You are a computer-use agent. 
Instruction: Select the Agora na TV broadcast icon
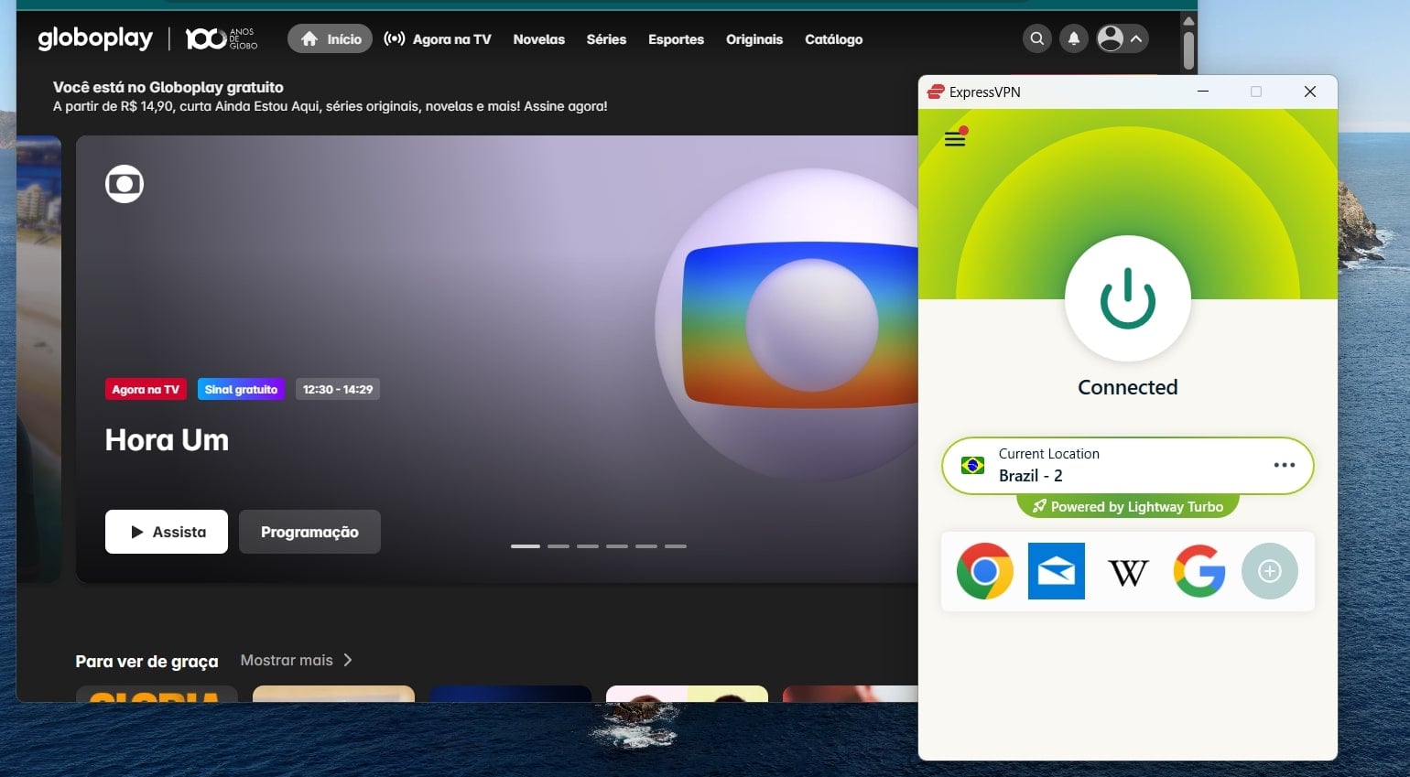(x=394, y=38)
